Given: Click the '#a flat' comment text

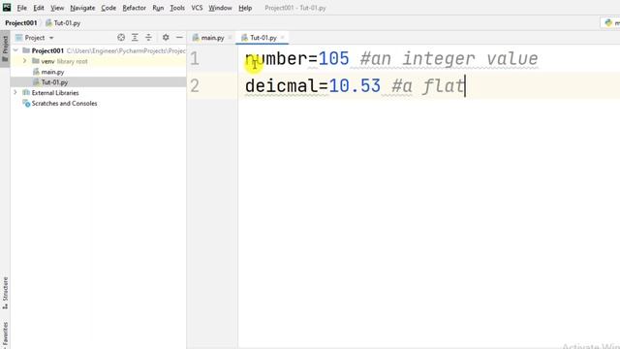Looking at the screenshot, I should point(428,86).
